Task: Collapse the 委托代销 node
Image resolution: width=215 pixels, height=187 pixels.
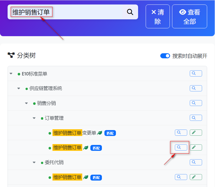Action: coord(34,162)
